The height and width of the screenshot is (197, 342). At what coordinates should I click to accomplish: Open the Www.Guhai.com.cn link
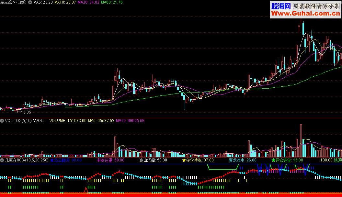pyautogui.click(x=306, y=14)
